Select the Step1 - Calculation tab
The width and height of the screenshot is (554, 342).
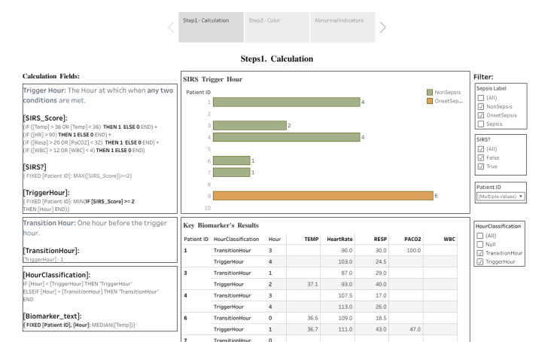pyautogui.click(x=206, y=20)
